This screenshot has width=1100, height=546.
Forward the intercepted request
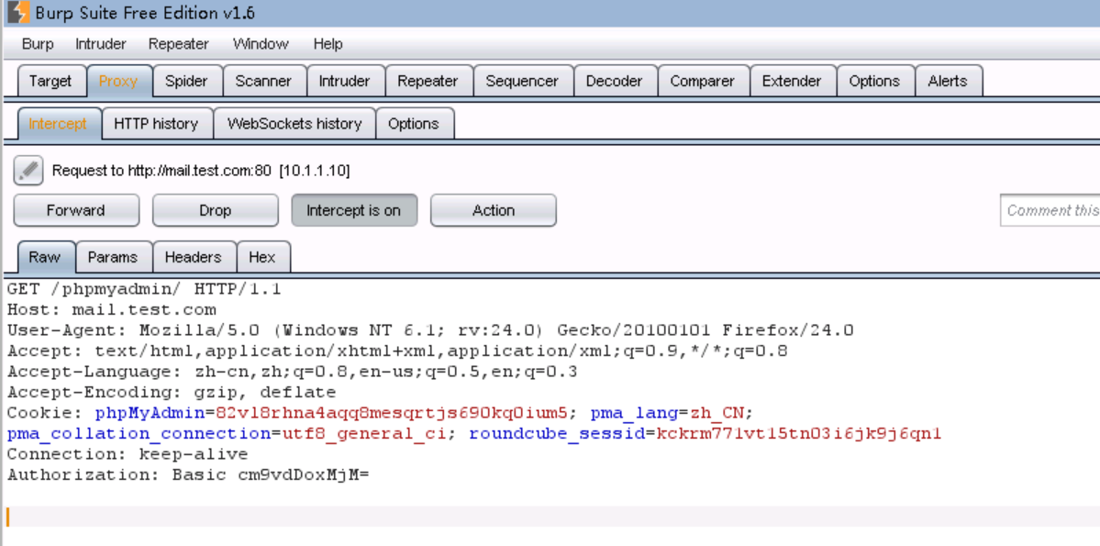(76, 210)
